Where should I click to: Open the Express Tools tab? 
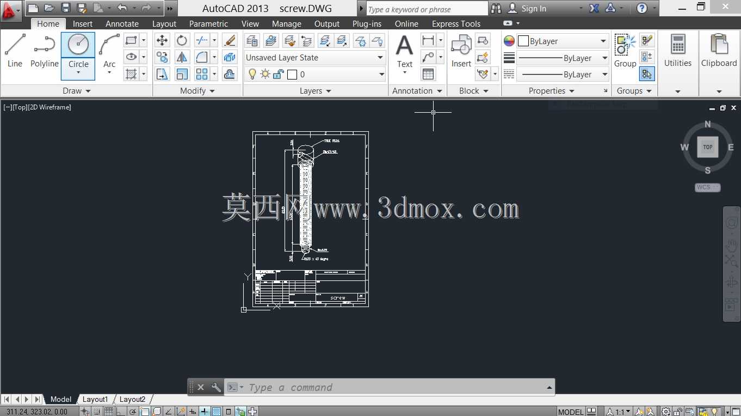(456, 24)
